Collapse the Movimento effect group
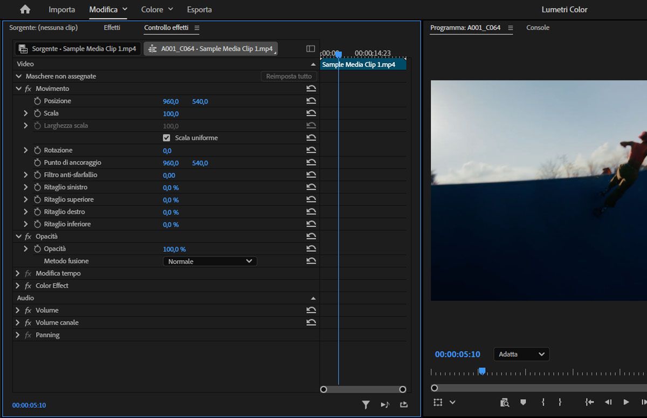Screen dimensions: 647x418 [19, 88]
